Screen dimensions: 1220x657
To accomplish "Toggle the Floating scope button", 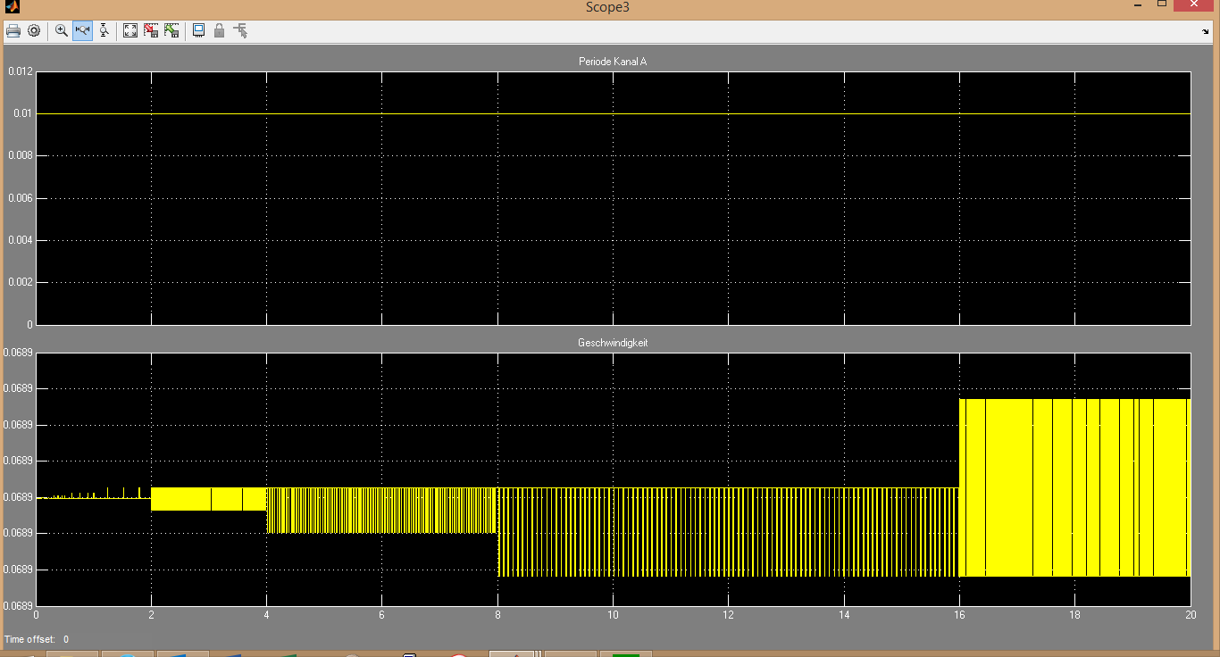I will tap(198, 30).
